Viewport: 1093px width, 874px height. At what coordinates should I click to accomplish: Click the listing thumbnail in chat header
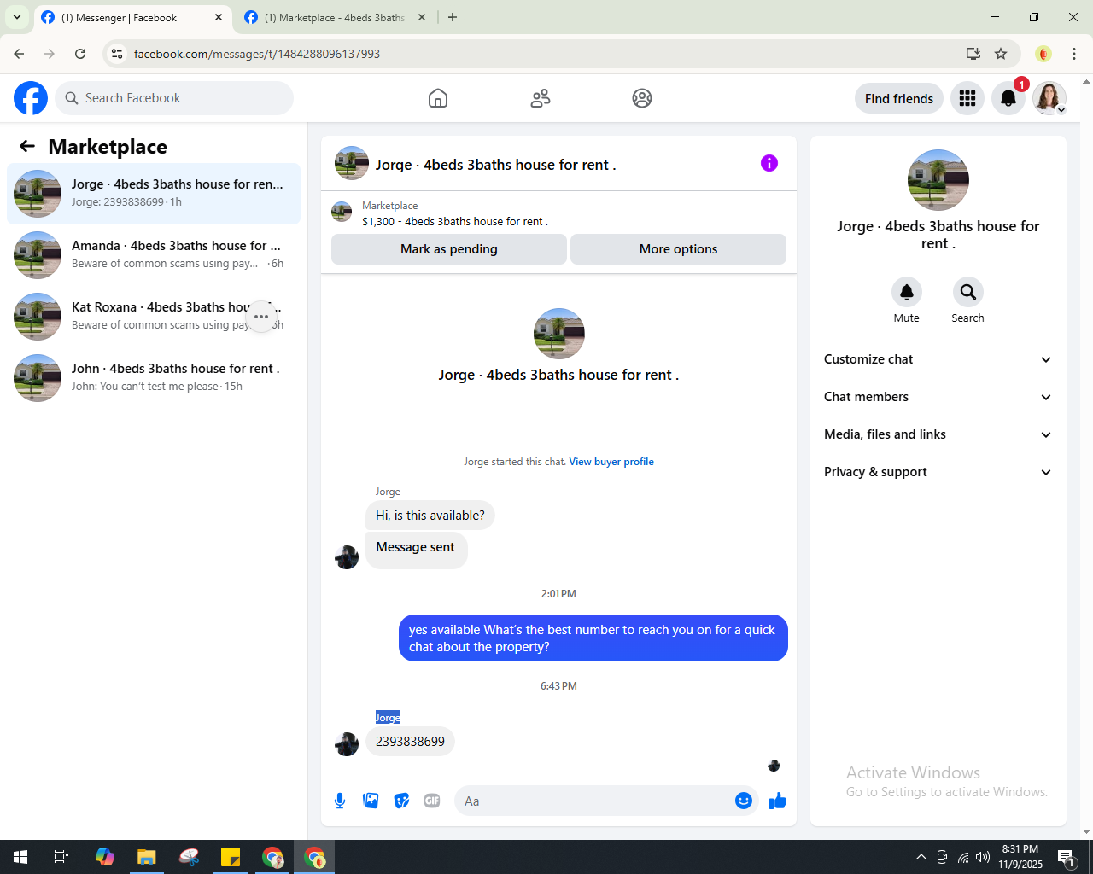tap(352, 163)
